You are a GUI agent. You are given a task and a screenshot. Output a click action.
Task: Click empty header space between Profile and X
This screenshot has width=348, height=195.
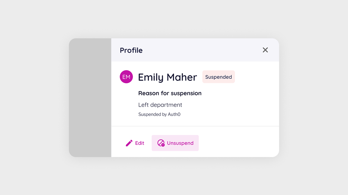point(202,50)
